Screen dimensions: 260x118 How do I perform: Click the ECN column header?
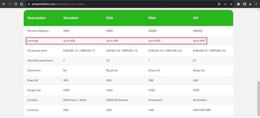(110, 18)
